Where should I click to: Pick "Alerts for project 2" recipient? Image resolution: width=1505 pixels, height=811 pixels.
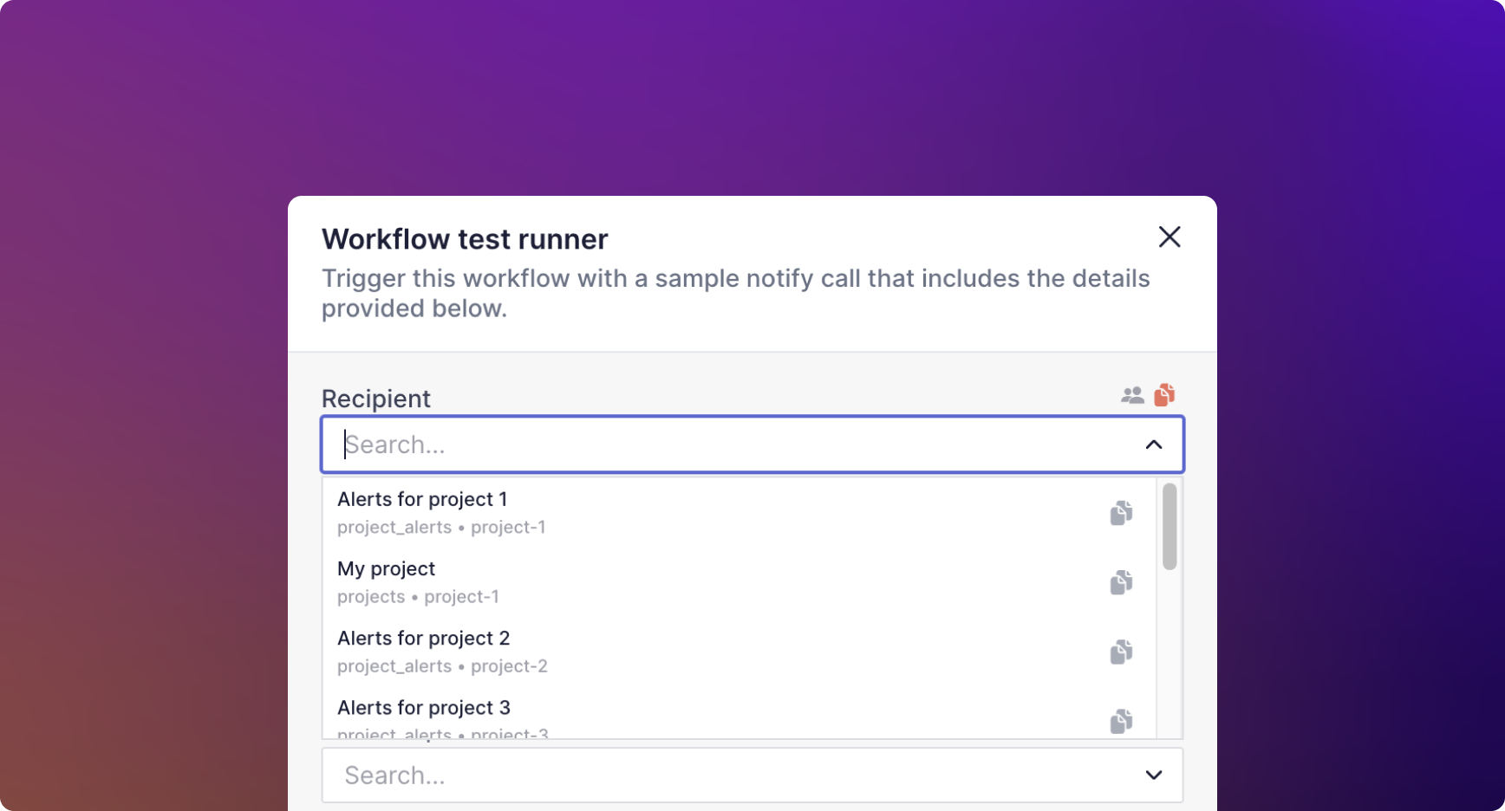click(x=424, y=639)
